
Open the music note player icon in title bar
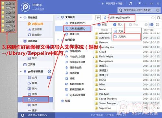pos(131,4)
